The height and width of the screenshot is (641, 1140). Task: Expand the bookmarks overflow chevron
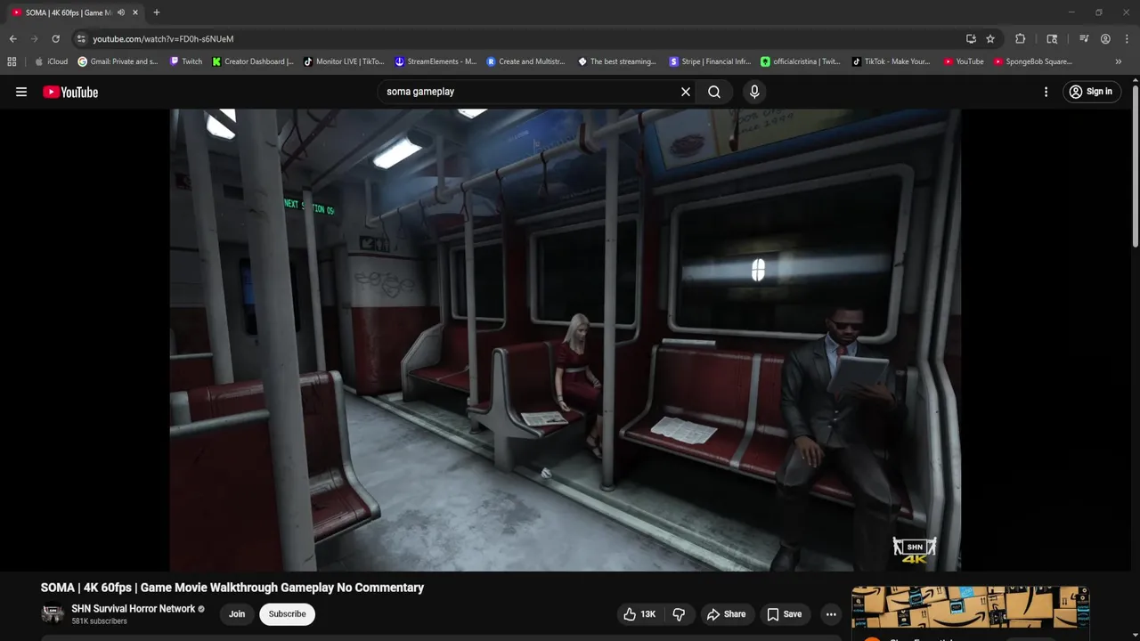[x=1119, y=61]
